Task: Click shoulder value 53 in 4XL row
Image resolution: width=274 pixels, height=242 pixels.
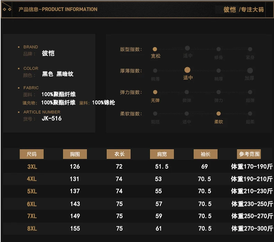Action: click(x=158, y=179)
